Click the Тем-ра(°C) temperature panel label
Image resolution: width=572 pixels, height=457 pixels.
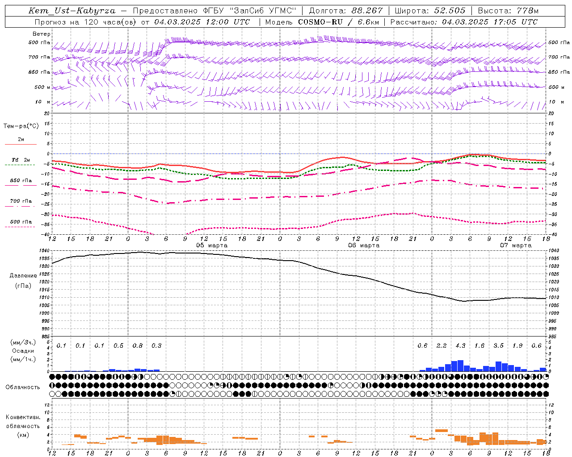[21, 126]
